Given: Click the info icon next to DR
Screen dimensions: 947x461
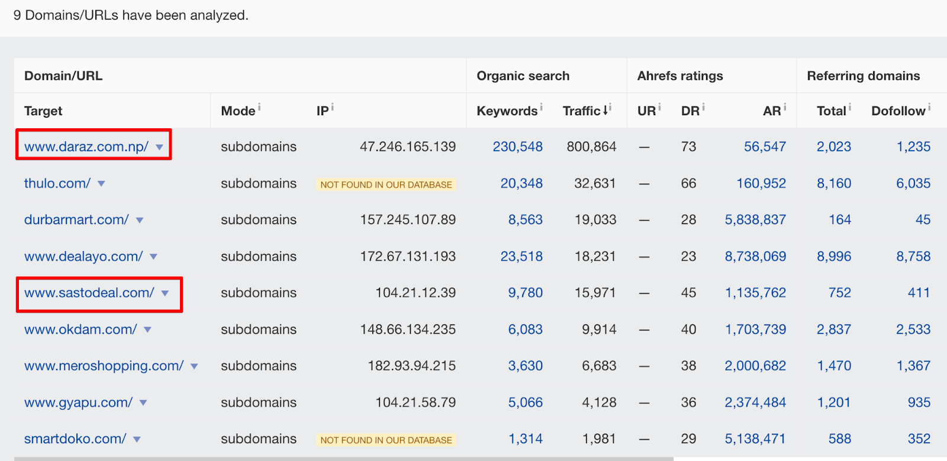Looking at the screenshot, I should [x=703, y=107].
